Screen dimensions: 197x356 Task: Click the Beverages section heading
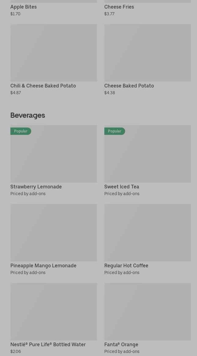coord(28,115)
